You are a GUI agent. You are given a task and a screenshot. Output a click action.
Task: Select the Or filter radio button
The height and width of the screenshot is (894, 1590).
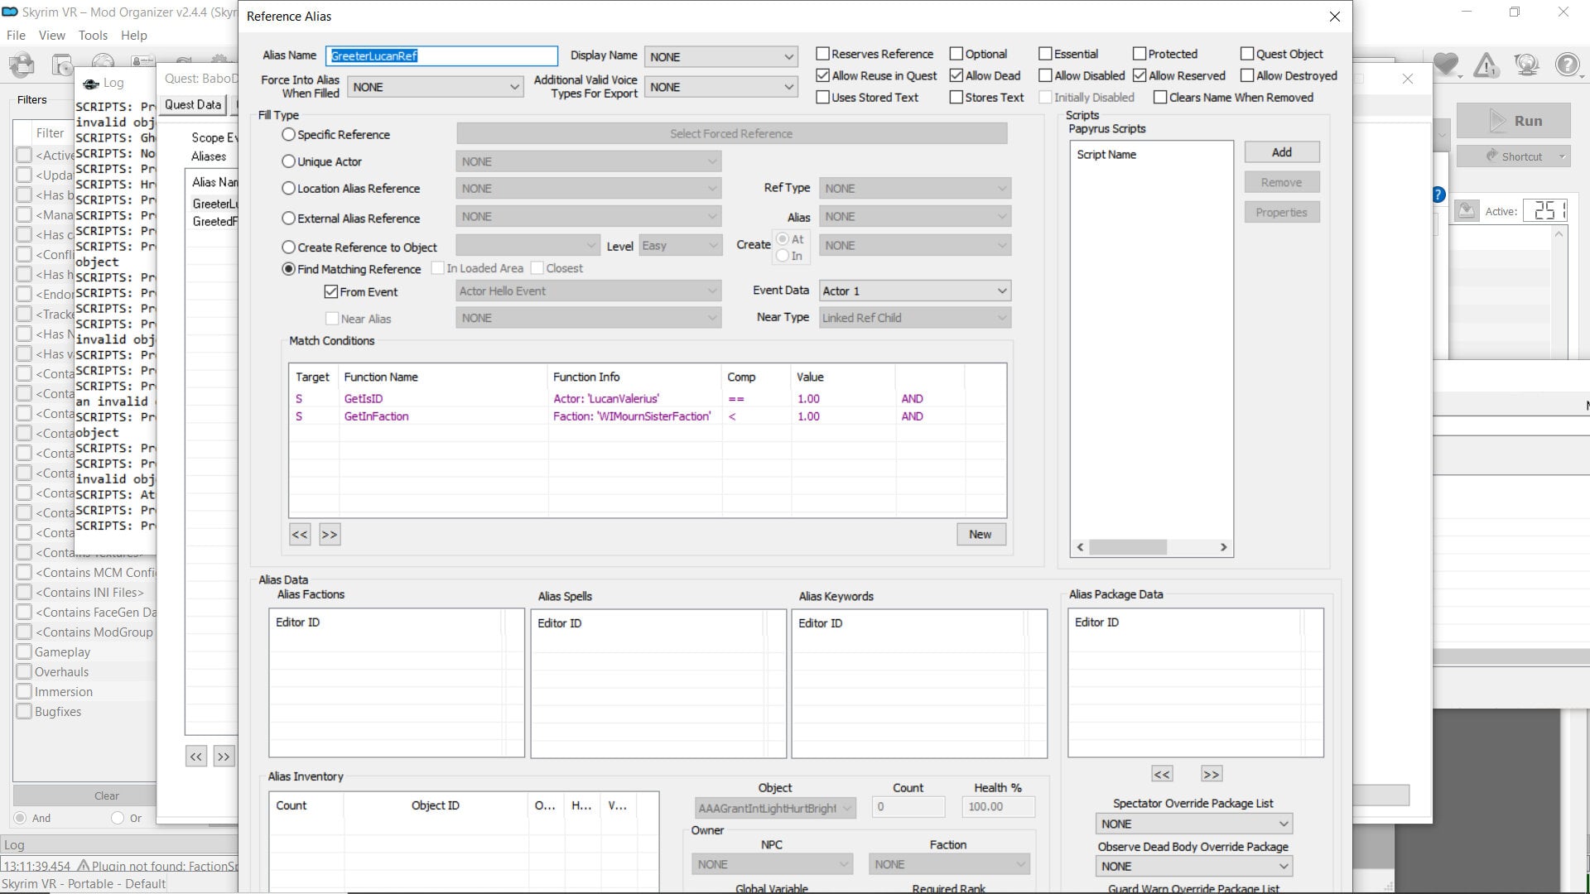(118, 818)
